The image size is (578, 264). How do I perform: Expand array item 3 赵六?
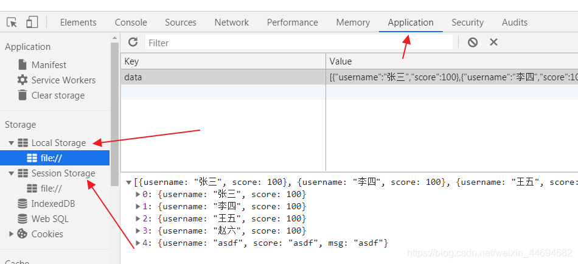coord(138,231)
